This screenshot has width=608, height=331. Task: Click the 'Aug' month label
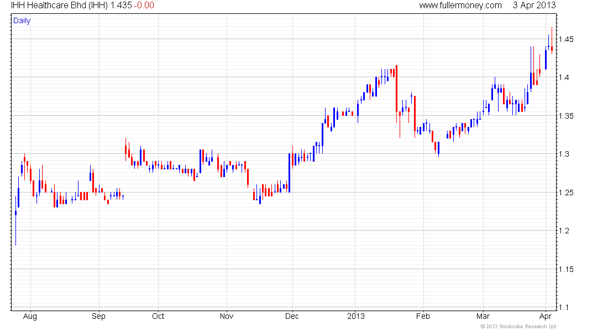[x=30, y=316]
